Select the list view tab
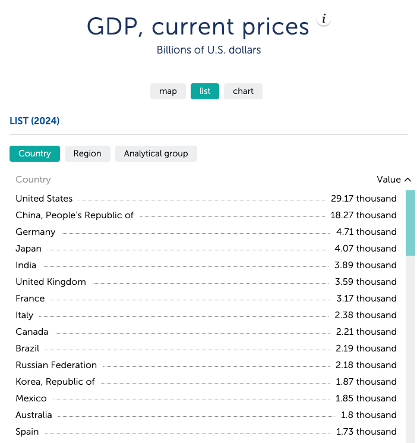 click(x=205, y=91)
